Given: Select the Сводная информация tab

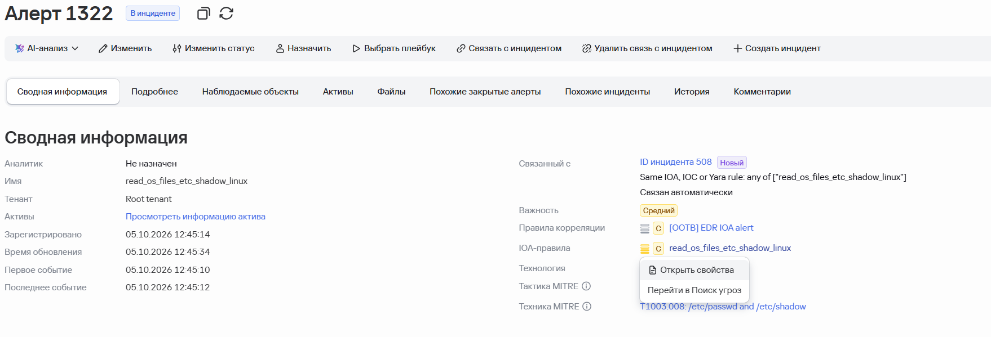Looking at the screenshot, I should point(63,92).
